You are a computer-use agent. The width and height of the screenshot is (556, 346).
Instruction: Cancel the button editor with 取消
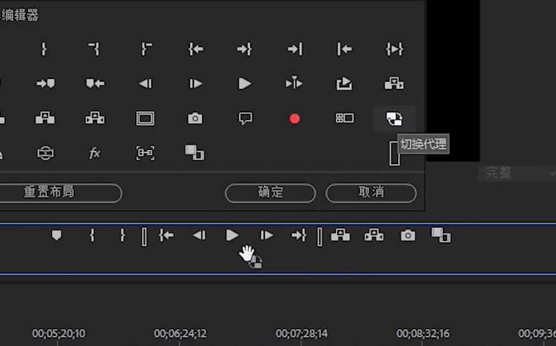pos(371,193)
